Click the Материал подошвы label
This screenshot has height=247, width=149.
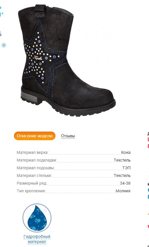pos(36,168)
